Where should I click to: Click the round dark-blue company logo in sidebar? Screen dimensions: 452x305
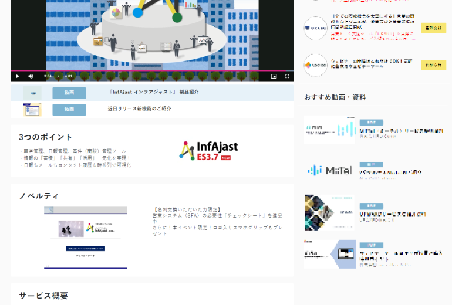[316, 28]
